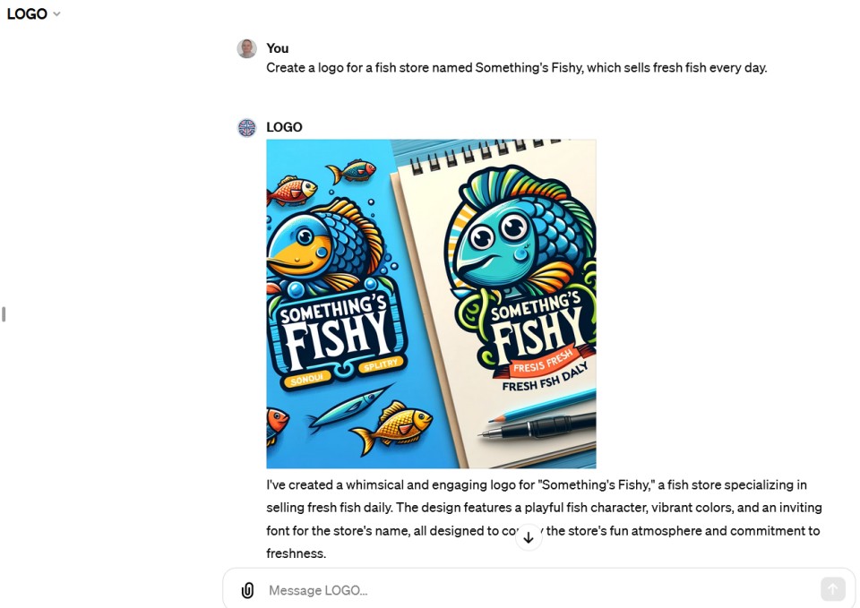Click the "FRESH FSH DALY" text in the image
Screen dimensions: 860x608
(x=544, y=378)
